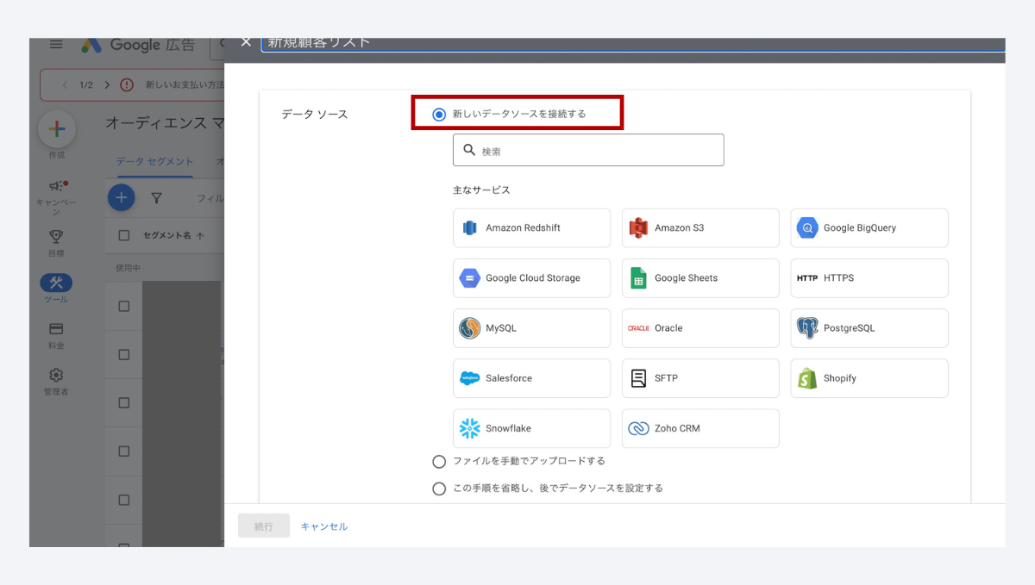This screenshot has height=585, width=1035.
Task: Open 管理者 gear in the sidebar
Action: (56, 381)
